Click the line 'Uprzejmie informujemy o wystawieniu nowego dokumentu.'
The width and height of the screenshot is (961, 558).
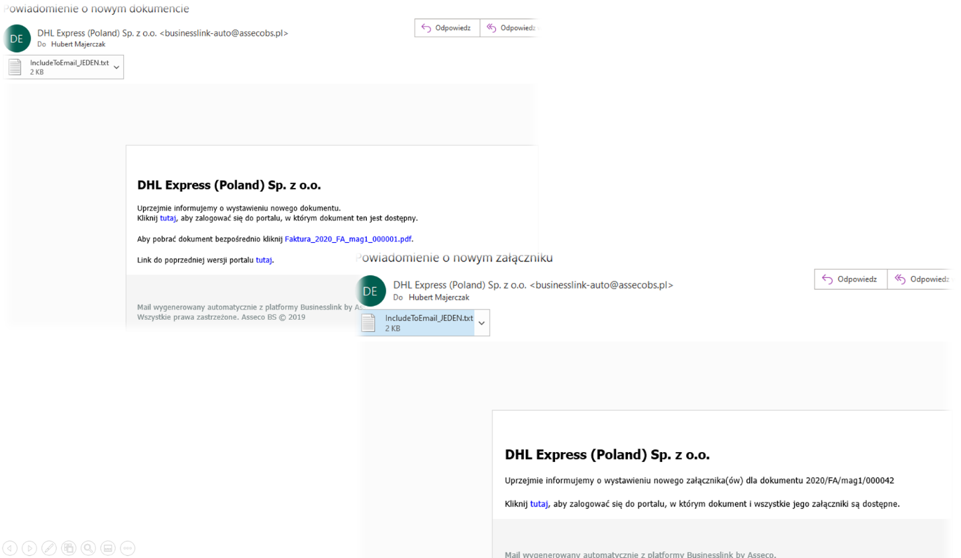click(x=239, y=208)
